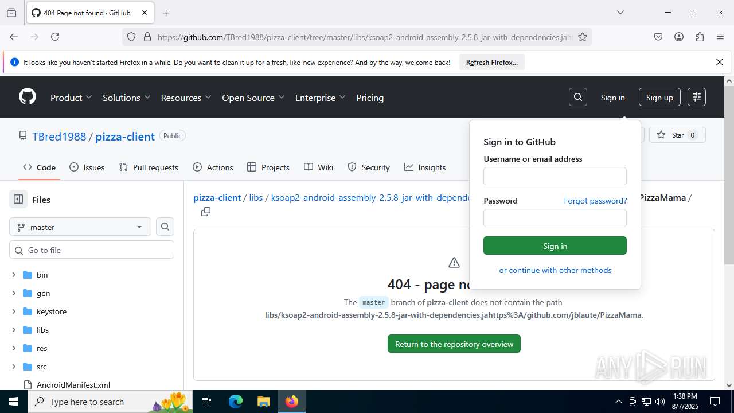The height and width of the screenshot is (413, 734).
Task: Open a new tab with plus icon
Action: tap(166, 13)
